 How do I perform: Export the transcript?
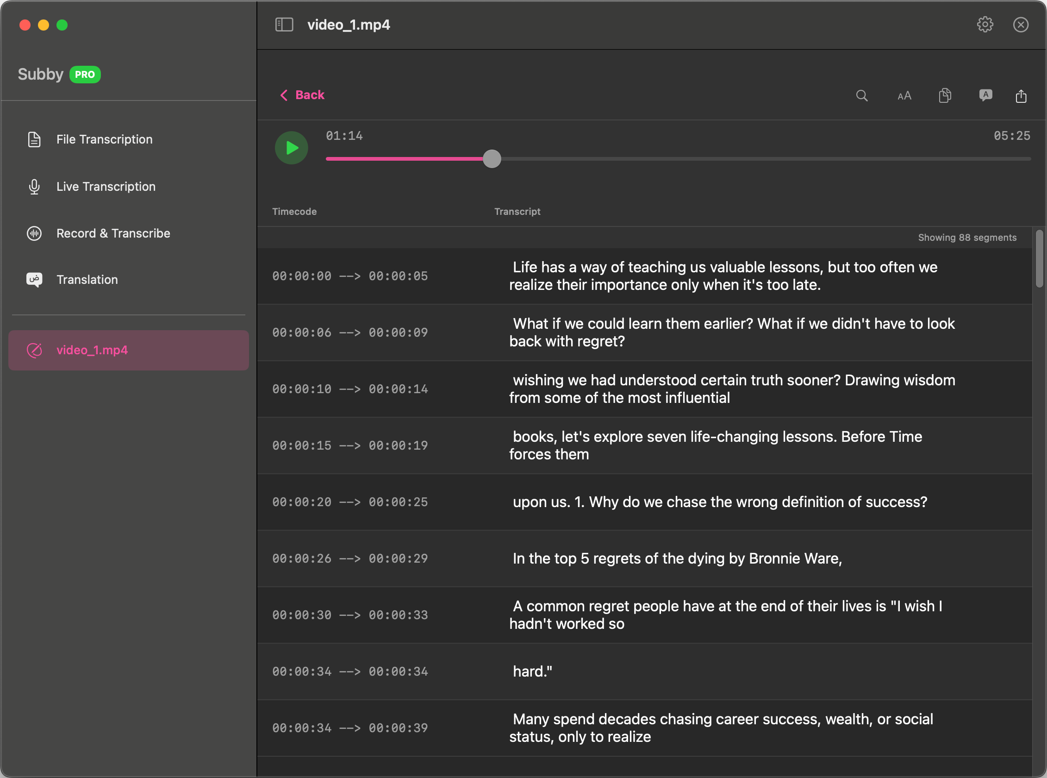pos(1021,95)
